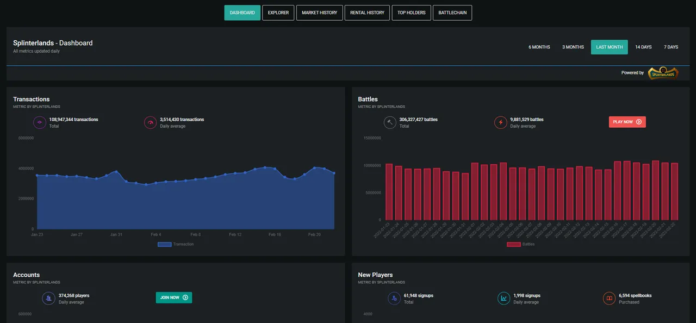Open the Battlechain tab
The height and width of the screenshot is (323, 696).
[x=452, y=13]
